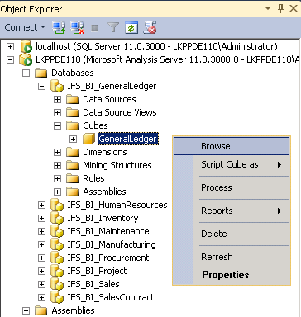Screen dimensions: 301x317
Task: Click the Cubes folder icon
Action: [73, 125]
